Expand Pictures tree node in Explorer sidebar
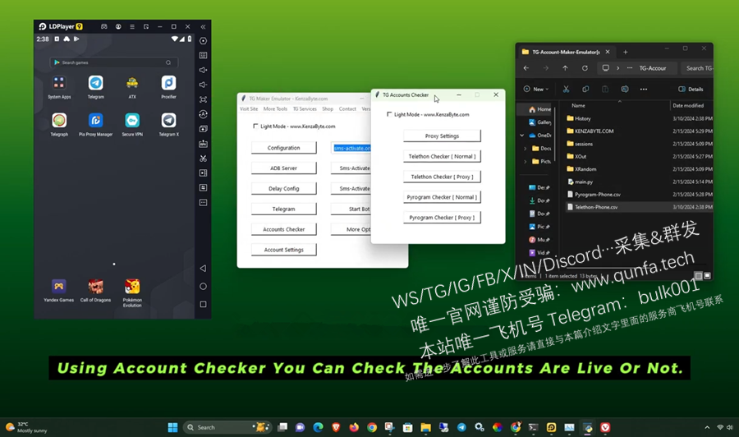Screen dimensions: 739x437 coord(526,161)
